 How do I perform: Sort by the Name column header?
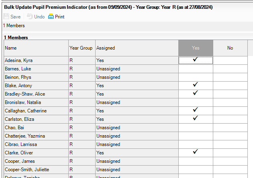(x=36, y=48)
